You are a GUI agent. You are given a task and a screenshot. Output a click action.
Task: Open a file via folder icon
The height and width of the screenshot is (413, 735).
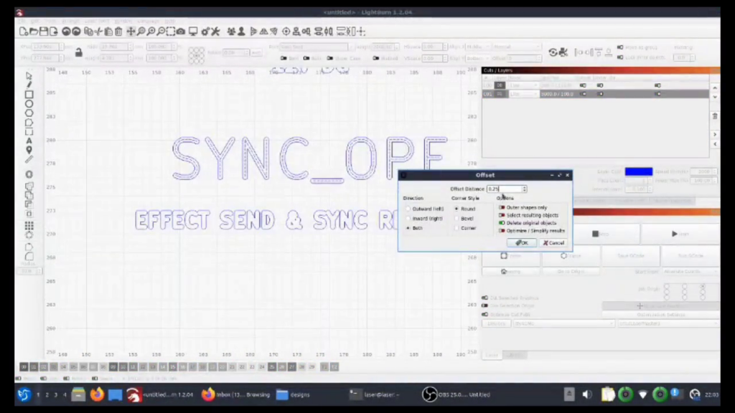coord(33,32)
